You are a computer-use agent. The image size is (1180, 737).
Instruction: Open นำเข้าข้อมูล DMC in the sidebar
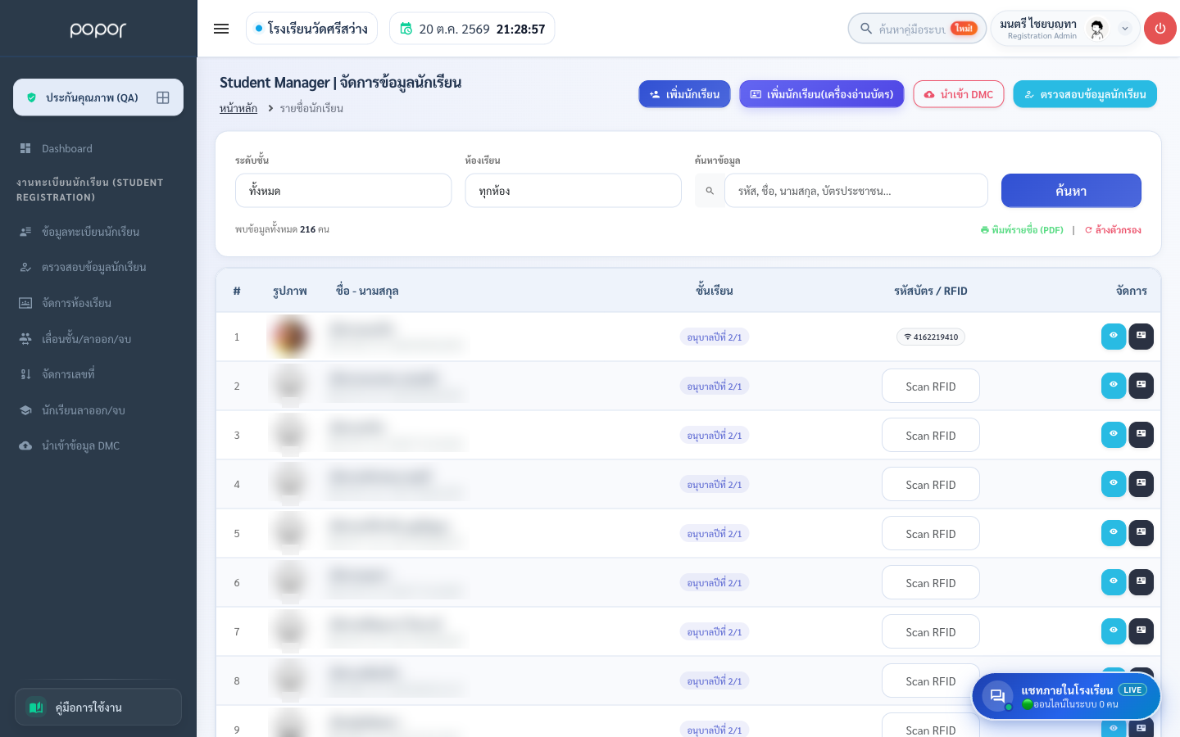[x=98, y=445]
